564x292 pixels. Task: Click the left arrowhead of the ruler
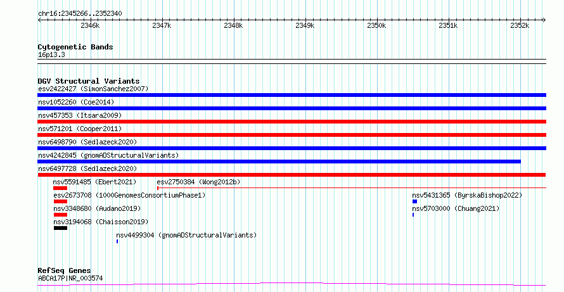[x=39, y=20]
